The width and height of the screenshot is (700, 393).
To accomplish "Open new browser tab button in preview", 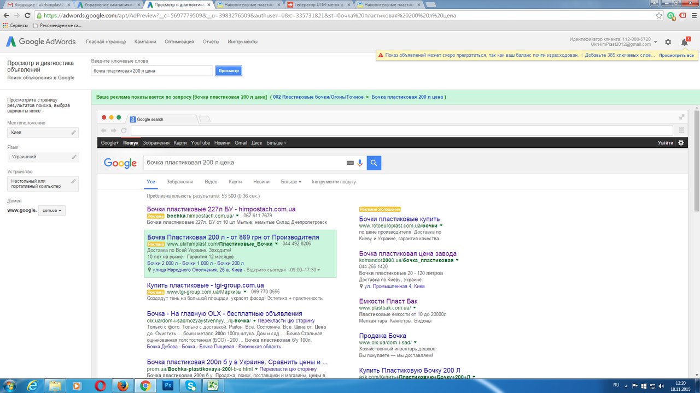I will tap(203, 119).
